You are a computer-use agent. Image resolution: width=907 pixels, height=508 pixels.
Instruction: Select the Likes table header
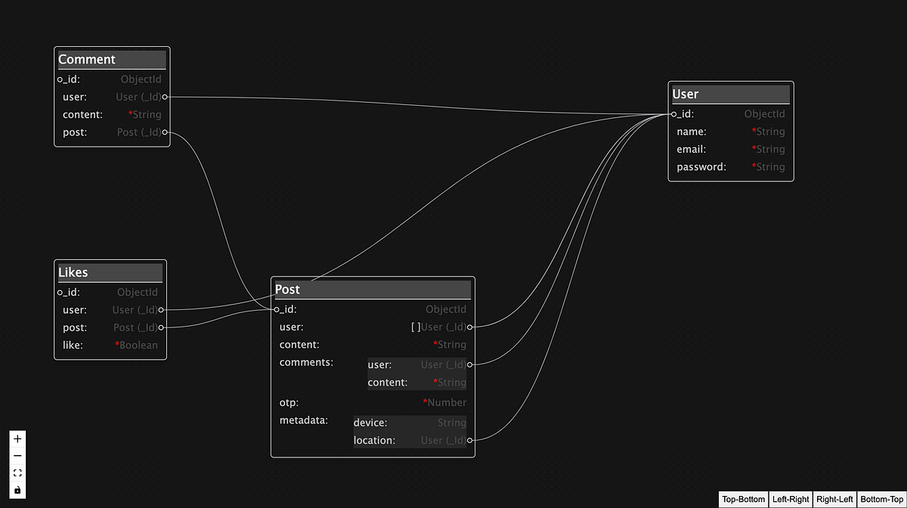point(109,272)
